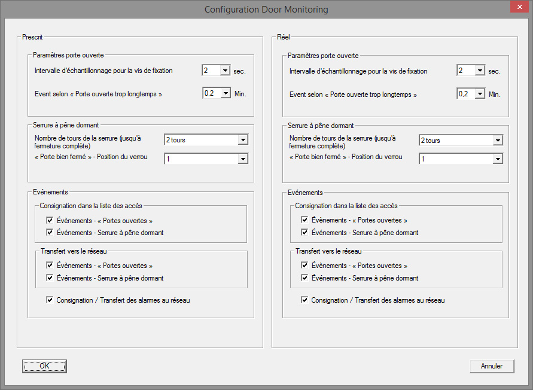Toggle 'Évènements - Portes ouvertes' in Réel Consignation
The width and height of the screenshot is (533, 390).
click(304, 220)
